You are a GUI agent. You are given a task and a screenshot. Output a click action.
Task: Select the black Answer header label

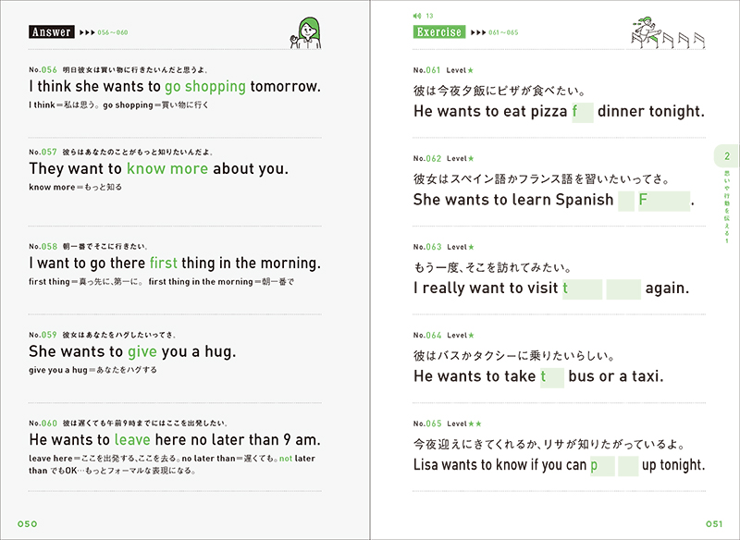52,32
